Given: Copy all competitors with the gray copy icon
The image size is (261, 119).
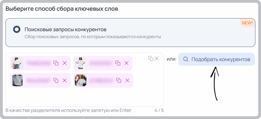Looking at the screenshot, I should coord(151,58).
